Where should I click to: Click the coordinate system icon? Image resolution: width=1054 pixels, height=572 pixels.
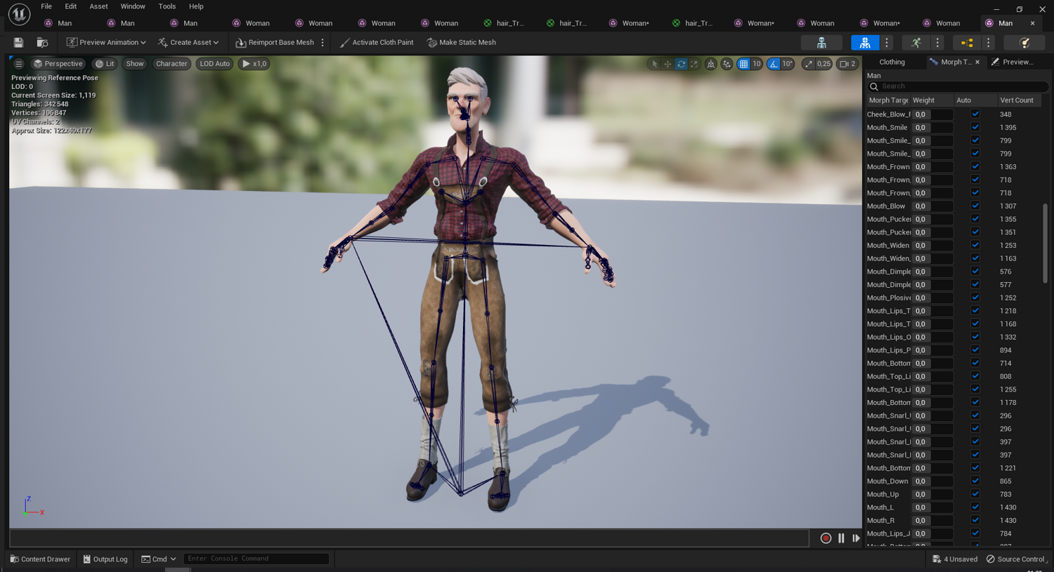point(711,64)
